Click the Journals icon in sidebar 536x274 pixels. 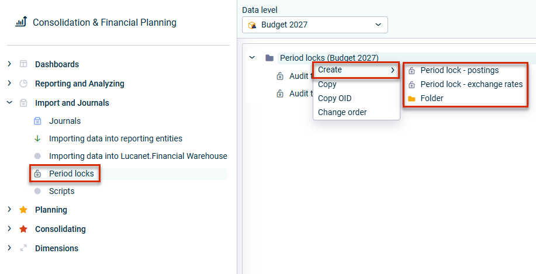coord(37,121)
